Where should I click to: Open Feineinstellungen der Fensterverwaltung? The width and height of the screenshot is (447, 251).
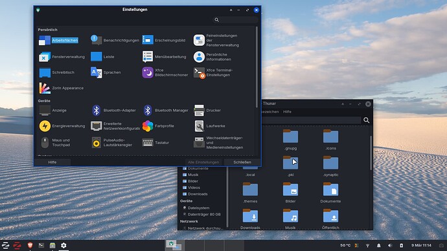[216, 40]
